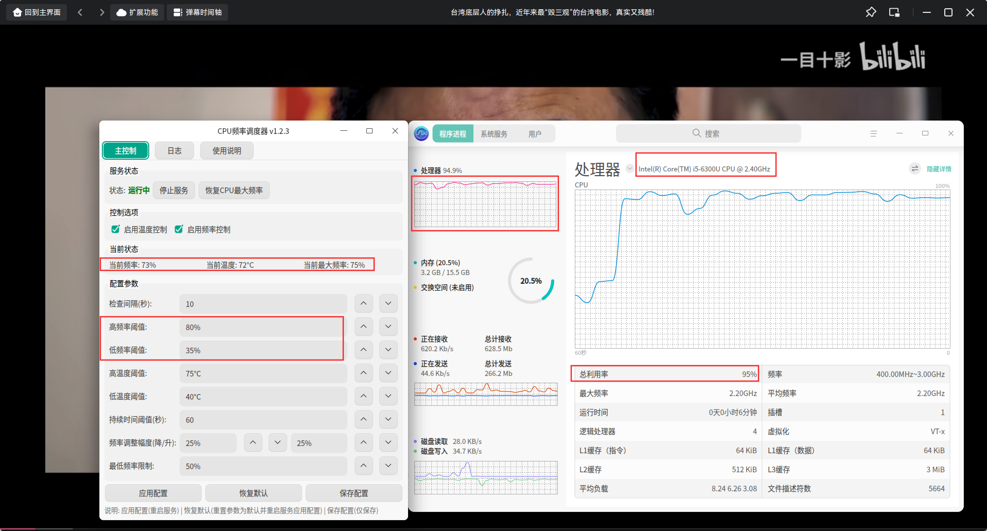The width and height of the screenshot is (987, 531).
Task: Toggle 启用温度控制 checkbox
Action: click(x=116, y=229)
